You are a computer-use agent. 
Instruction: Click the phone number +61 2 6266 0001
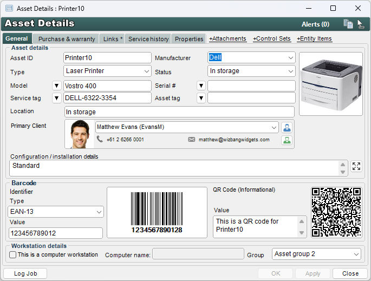click(x=125, y=140)
